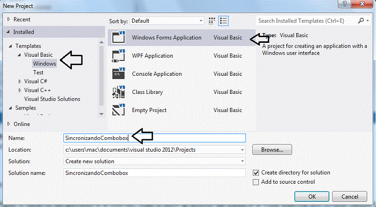Click the search magnifier icon

(360, 21)
